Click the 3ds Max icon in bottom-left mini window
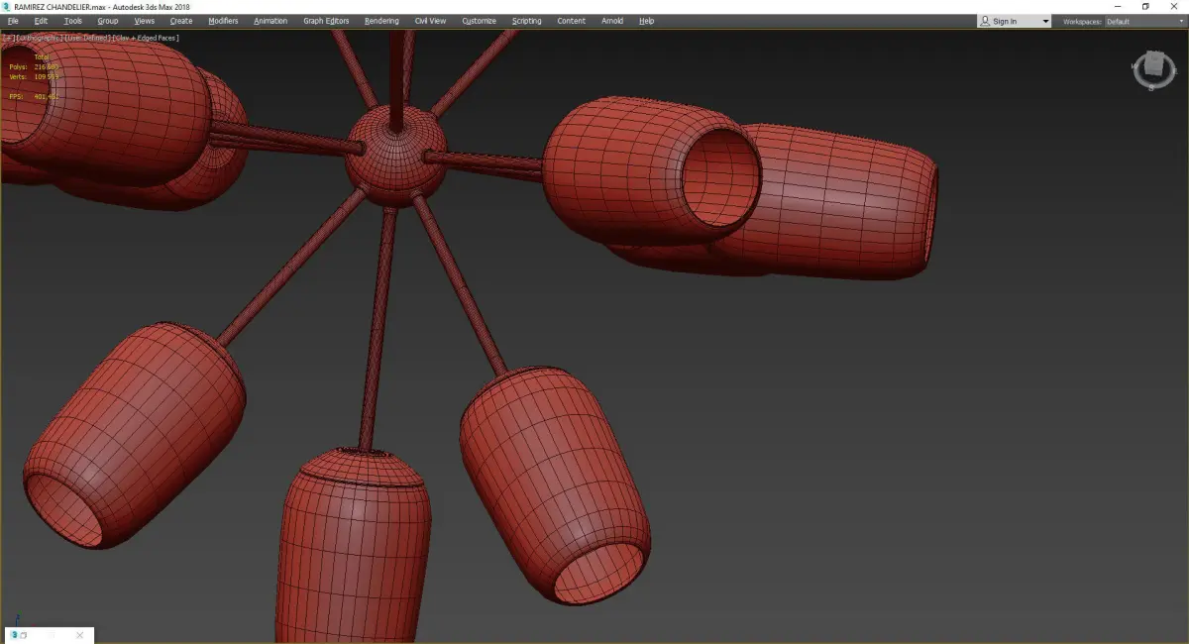The height and width of the screenshot is (644, 1189). tap(14, 634)
